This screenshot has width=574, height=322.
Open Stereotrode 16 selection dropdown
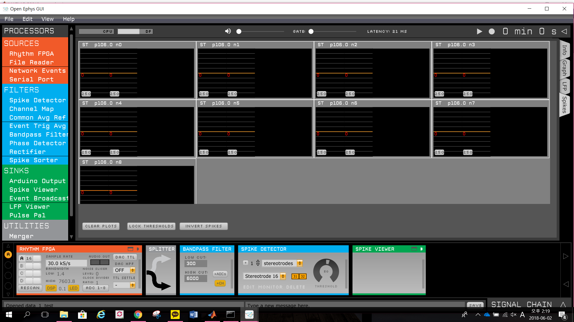tap(264, 276)
